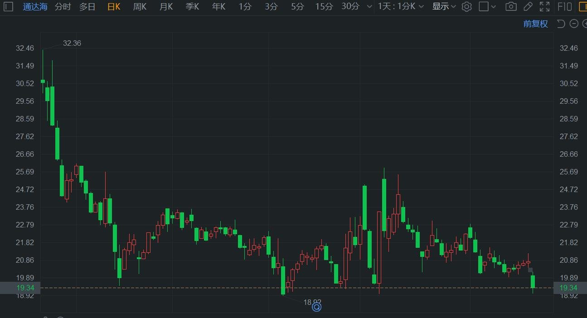587x318 pixels.
Task: Select the 日K daily candlestick tab
Action: 114,6
